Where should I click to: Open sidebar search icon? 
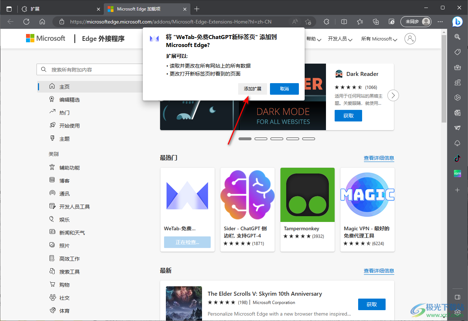click(x=457, y=37)
